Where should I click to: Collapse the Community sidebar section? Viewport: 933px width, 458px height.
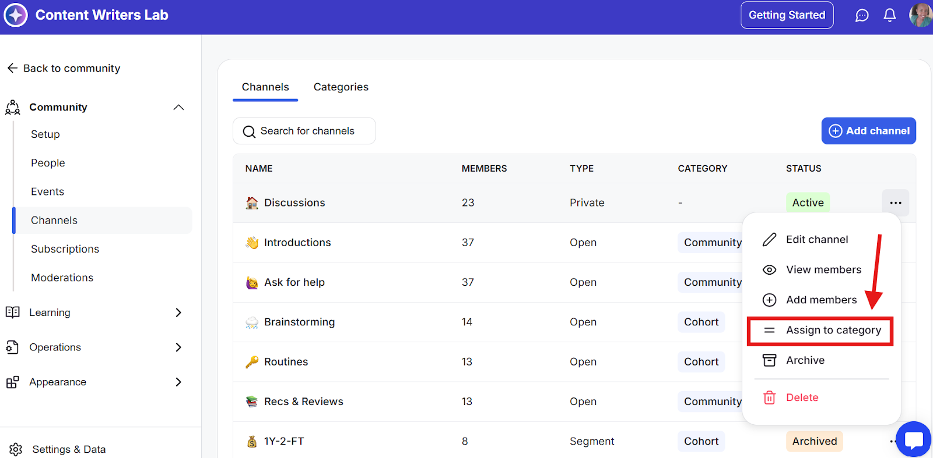178,107
